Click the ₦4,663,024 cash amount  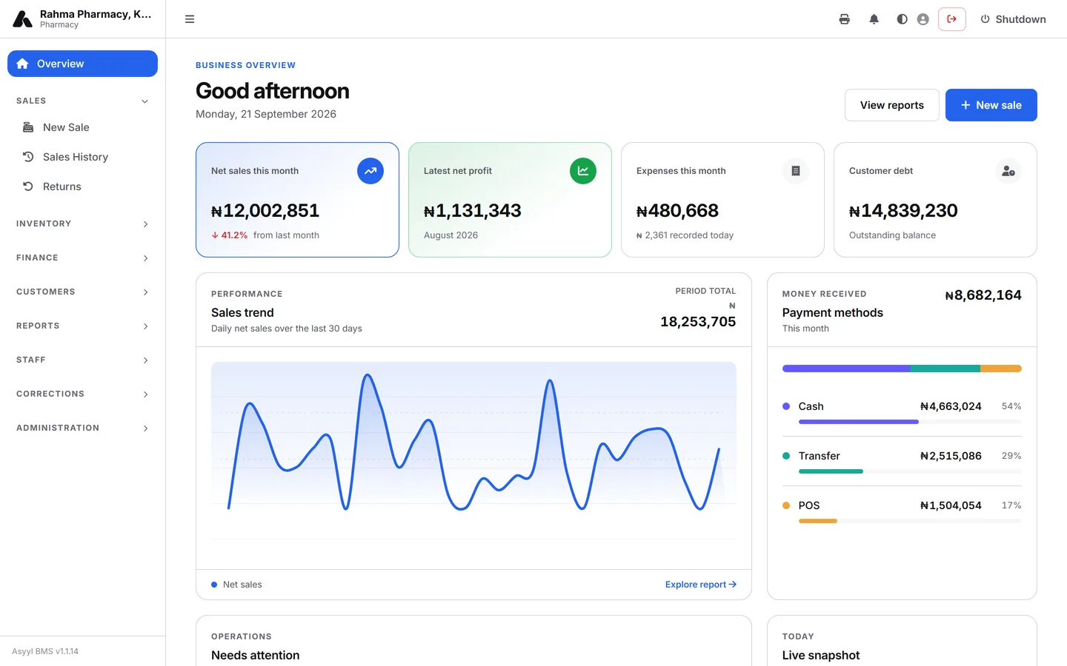tap(951, 406)
